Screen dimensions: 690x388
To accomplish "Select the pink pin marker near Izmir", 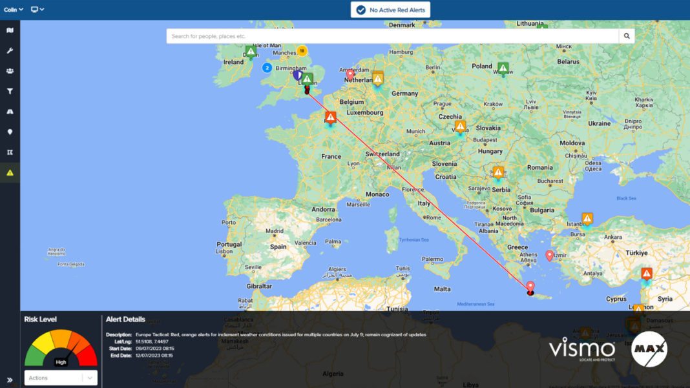I will (549, 255).
